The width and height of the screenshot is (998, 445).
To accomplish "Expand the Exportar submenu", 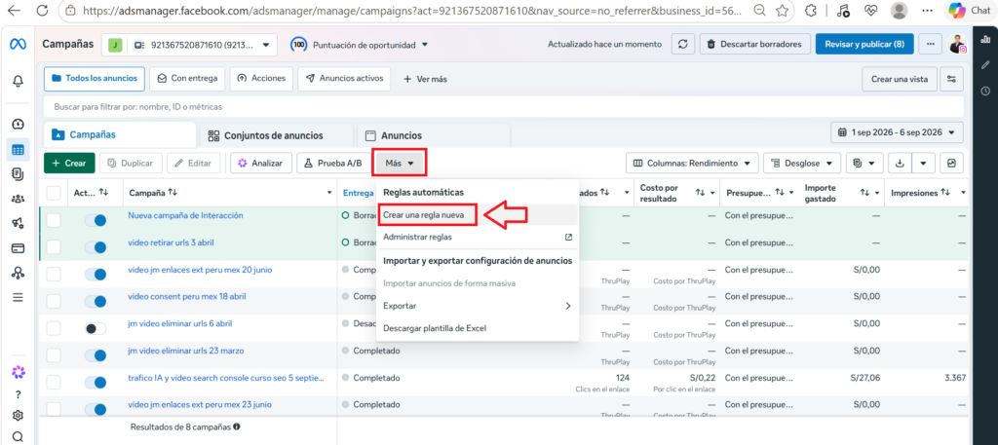I will click(478, 306).
